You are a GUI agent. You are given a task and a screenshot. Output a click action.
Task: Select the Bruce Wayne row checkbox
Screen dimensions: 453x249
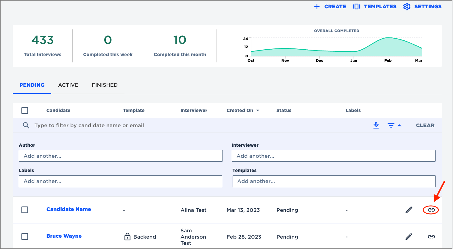(x=25, y=237)
